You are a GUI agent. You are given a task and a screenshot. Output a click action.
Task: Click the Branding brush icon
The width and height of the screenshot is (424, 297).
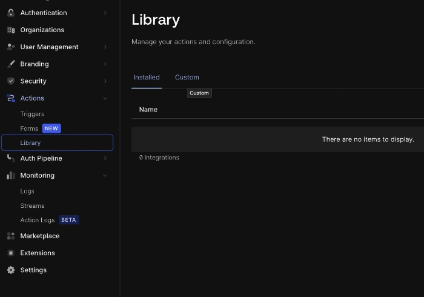pos(11,64)
